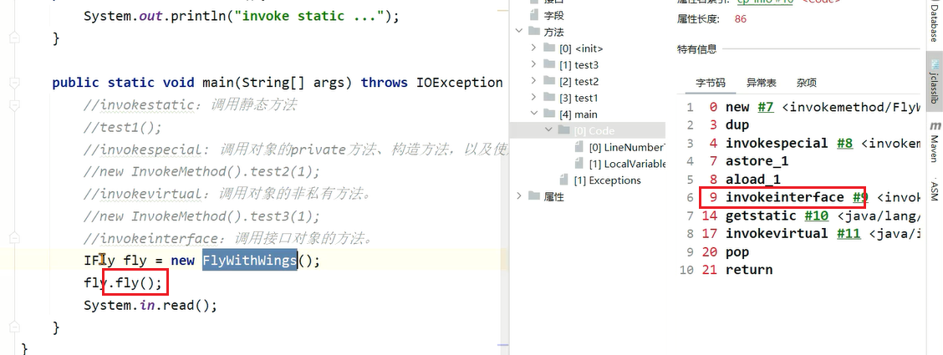Switch to the 杂项 tab
The height and width of the screenshot is (355, 943).
coord(807,83)
